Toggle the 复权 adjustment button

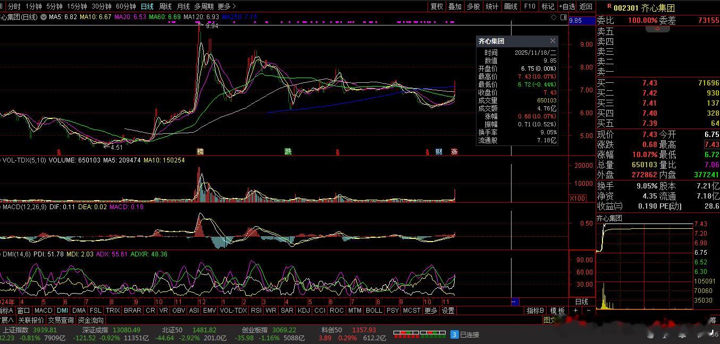click(437, 6)
